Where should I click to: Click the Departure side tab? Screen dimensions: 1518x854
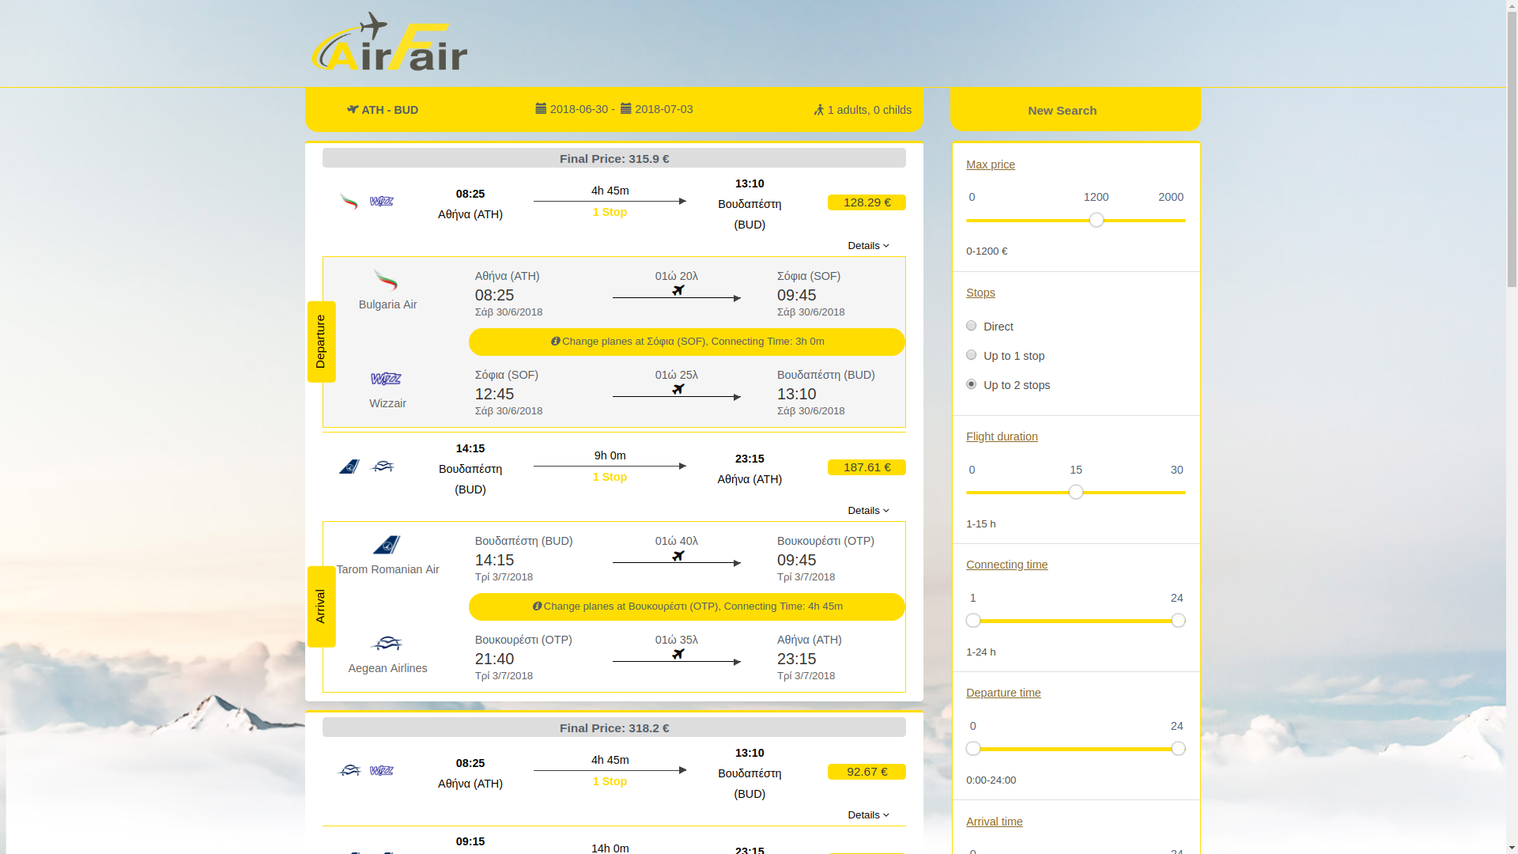(321, 341)
